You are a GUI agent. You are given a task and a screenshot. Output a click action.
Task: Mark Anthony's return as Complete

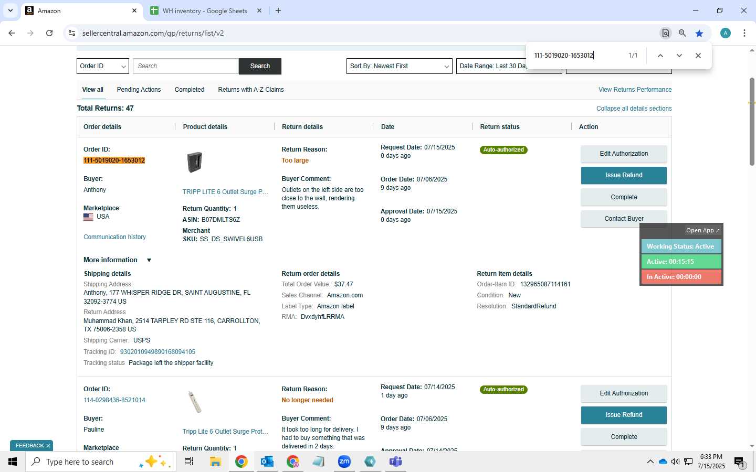[x=624, y=197]
